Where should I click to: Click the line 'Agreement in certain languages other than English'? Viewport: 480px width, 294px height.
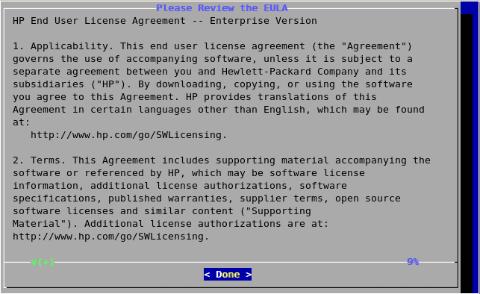pyautogui.click(x=219, y=110)
